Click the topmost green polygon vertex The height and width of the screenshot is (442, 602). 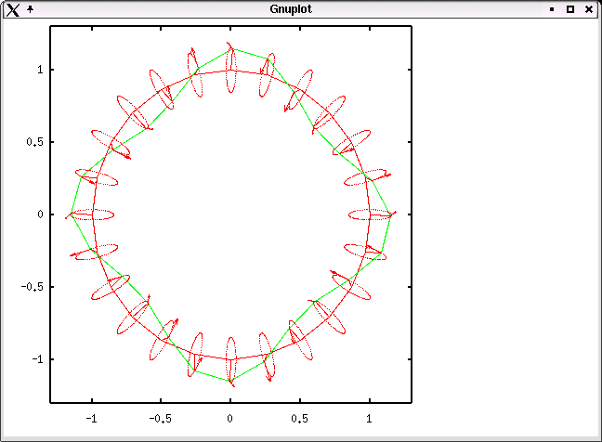(x=230, y=48)
